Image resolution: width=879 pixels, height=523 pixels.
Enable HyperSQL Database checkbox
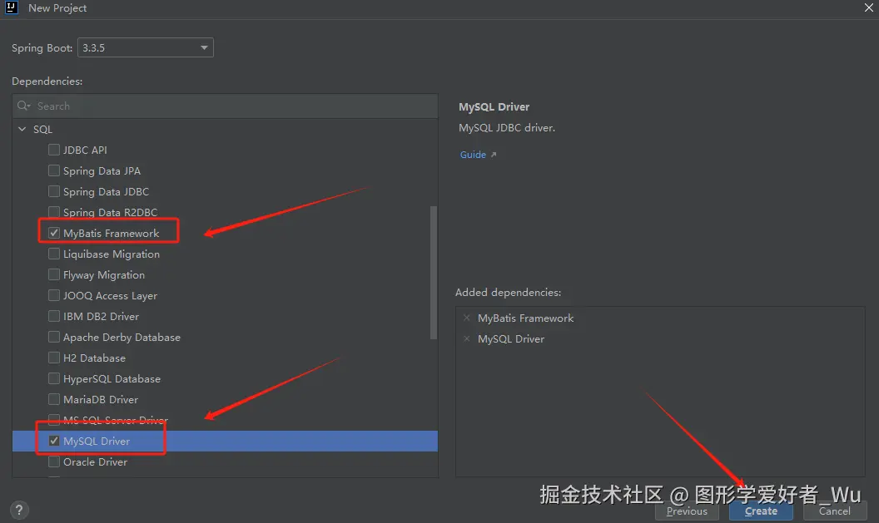coord(54,378)
